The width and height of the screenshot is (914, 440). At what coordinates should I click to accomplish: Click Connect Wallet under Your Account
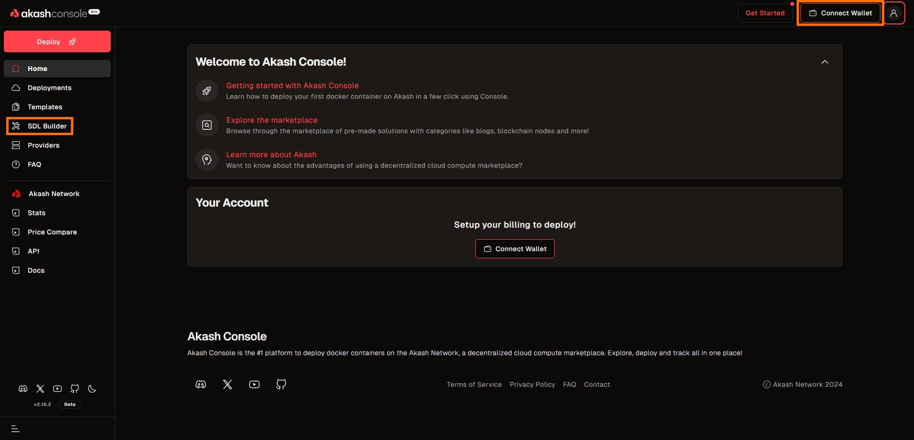(515, 249)
